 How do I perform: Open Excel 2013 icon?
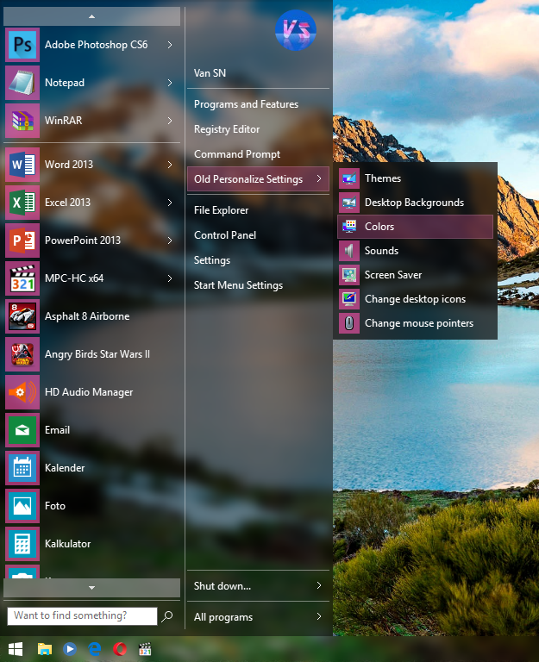(x=22, y=203)
